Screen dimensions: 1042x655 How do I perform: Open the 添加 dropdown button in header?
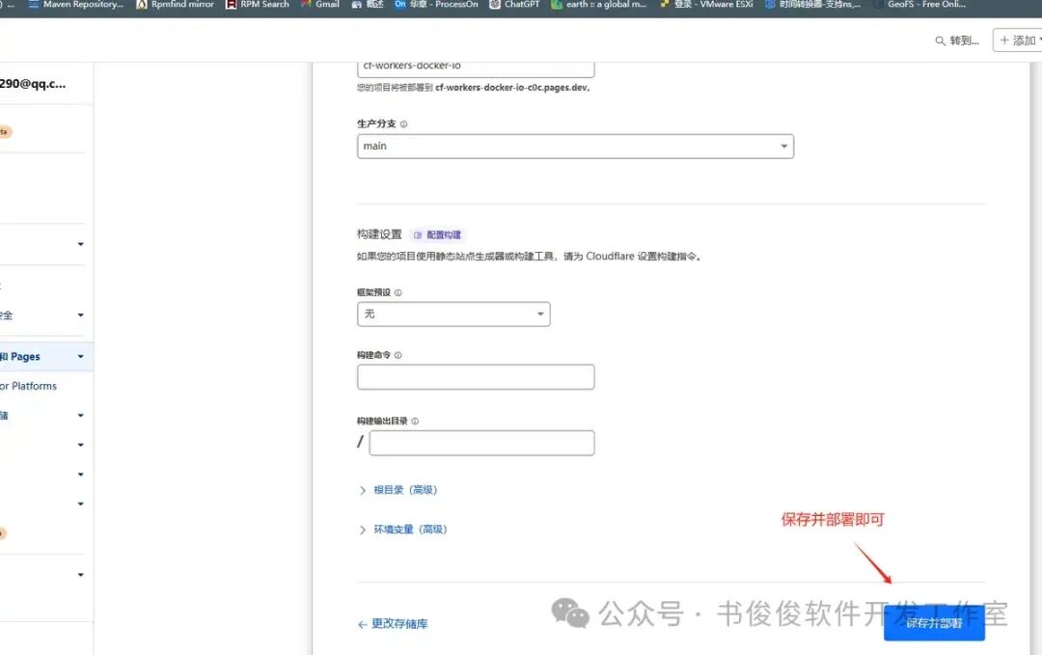point(1018,41)
